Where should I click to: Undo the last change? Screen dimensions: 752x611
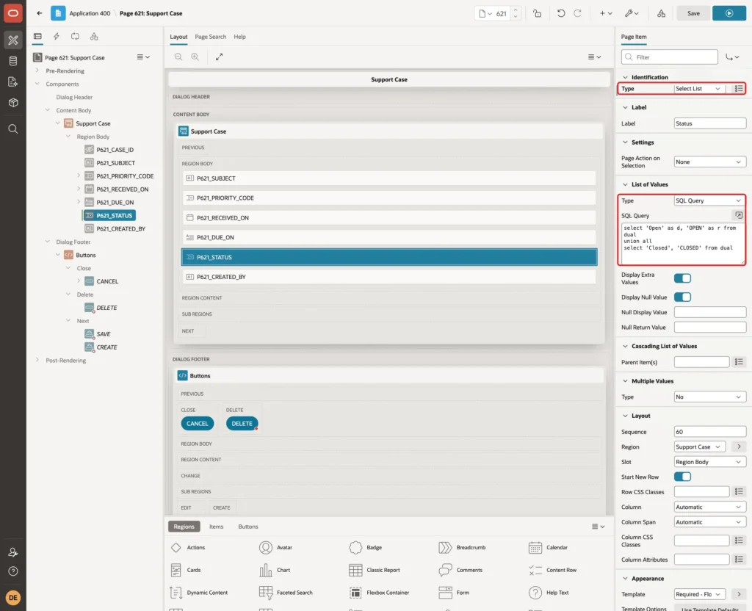pyautogui.click(x=560, y=13)
